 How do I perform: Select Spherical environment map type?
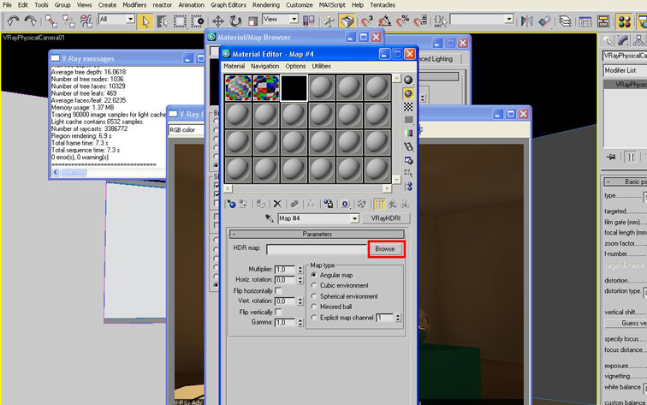click(x=314, y=296)
